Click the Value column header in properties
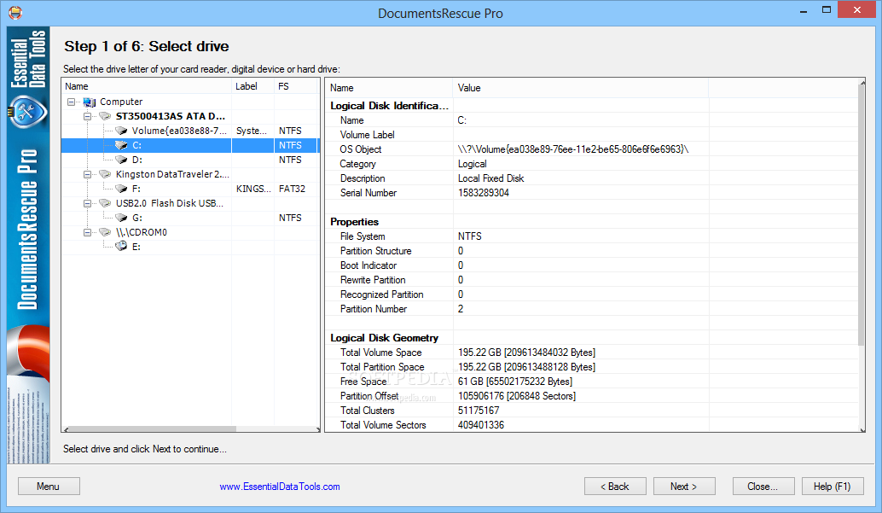 coord(580,88)
